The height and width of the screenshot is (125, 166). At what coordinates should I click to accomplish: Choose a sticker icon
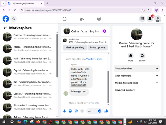coord(76,111)
